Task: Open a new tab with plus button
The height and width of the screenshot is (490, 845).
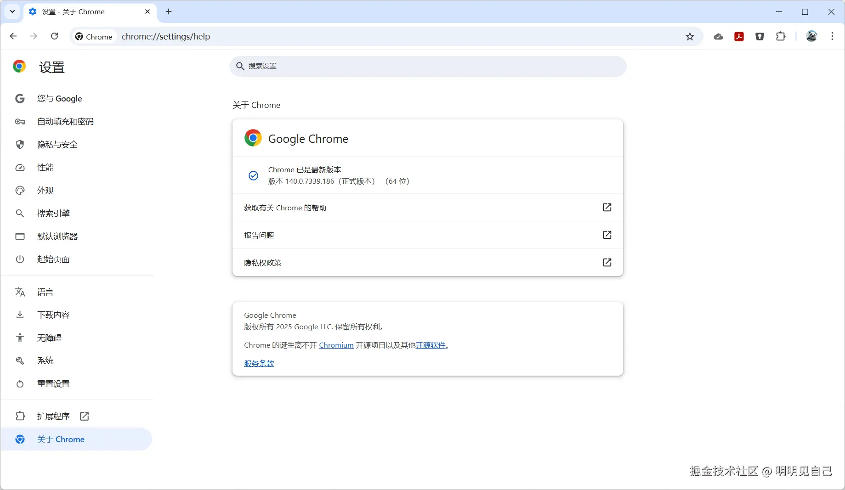Action: (x=169, y=11)
